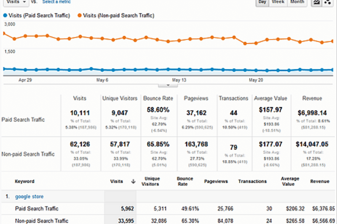The width and height of the screenshot is (337, 224).
Task: Click Non-paid unique visitors value 57,817
Action: (x=120, y=144)
